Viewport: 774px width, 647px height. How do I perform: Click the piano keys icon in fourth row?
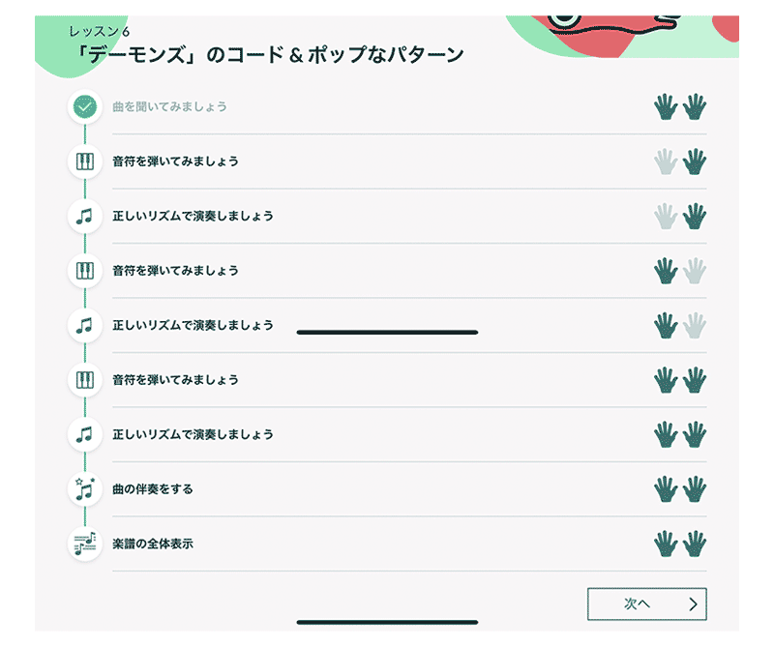pos(85,271)
